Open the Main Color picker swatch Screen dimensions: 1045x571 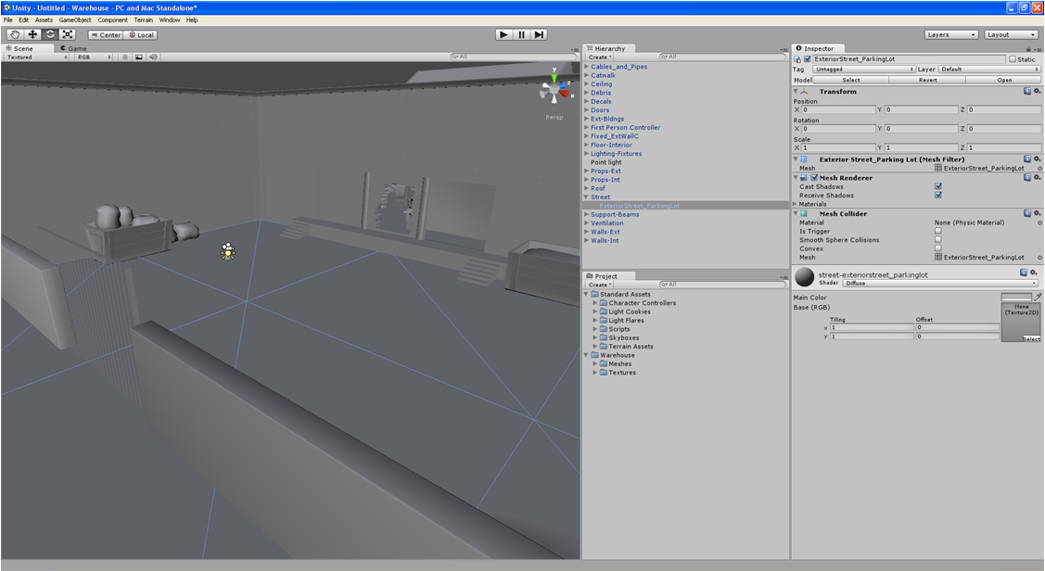[x=1016, y=298]
